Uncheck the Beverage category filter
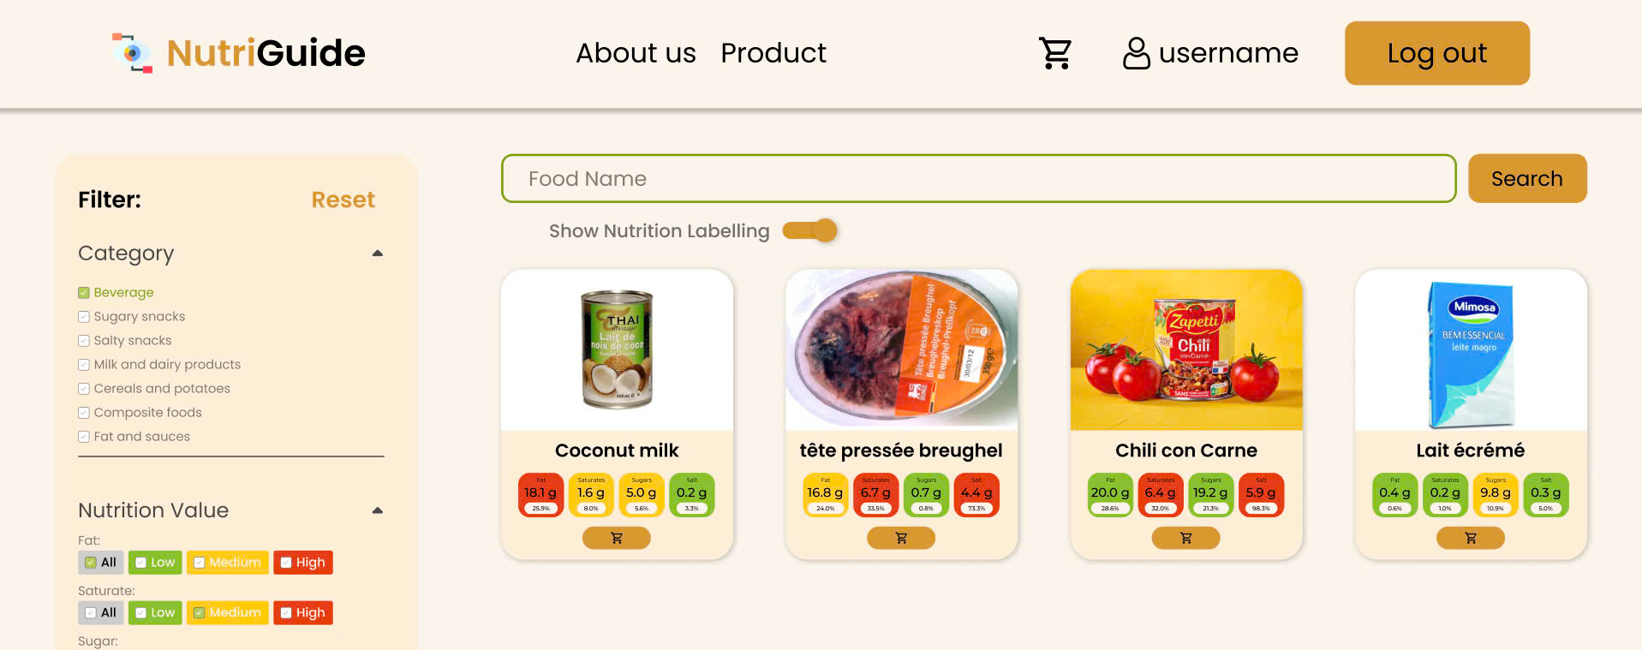1642x650 pixels. coord(83,292)
